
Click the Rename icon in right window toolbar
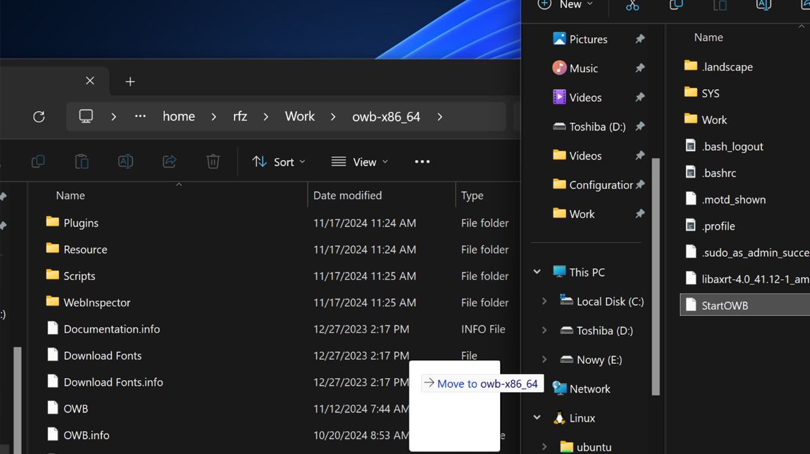[x=763, y=5]
